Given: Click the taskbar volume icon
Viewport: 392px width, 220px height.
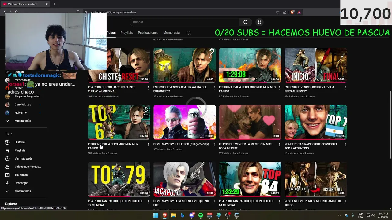Looking at the screenshot, I should [373, 215].
